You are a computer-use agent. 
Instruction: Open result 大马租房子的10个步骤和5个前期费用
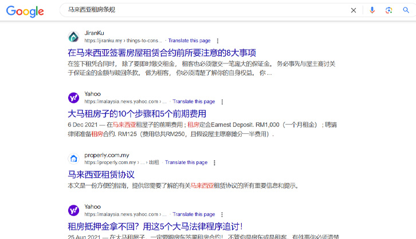coord(137,114)
